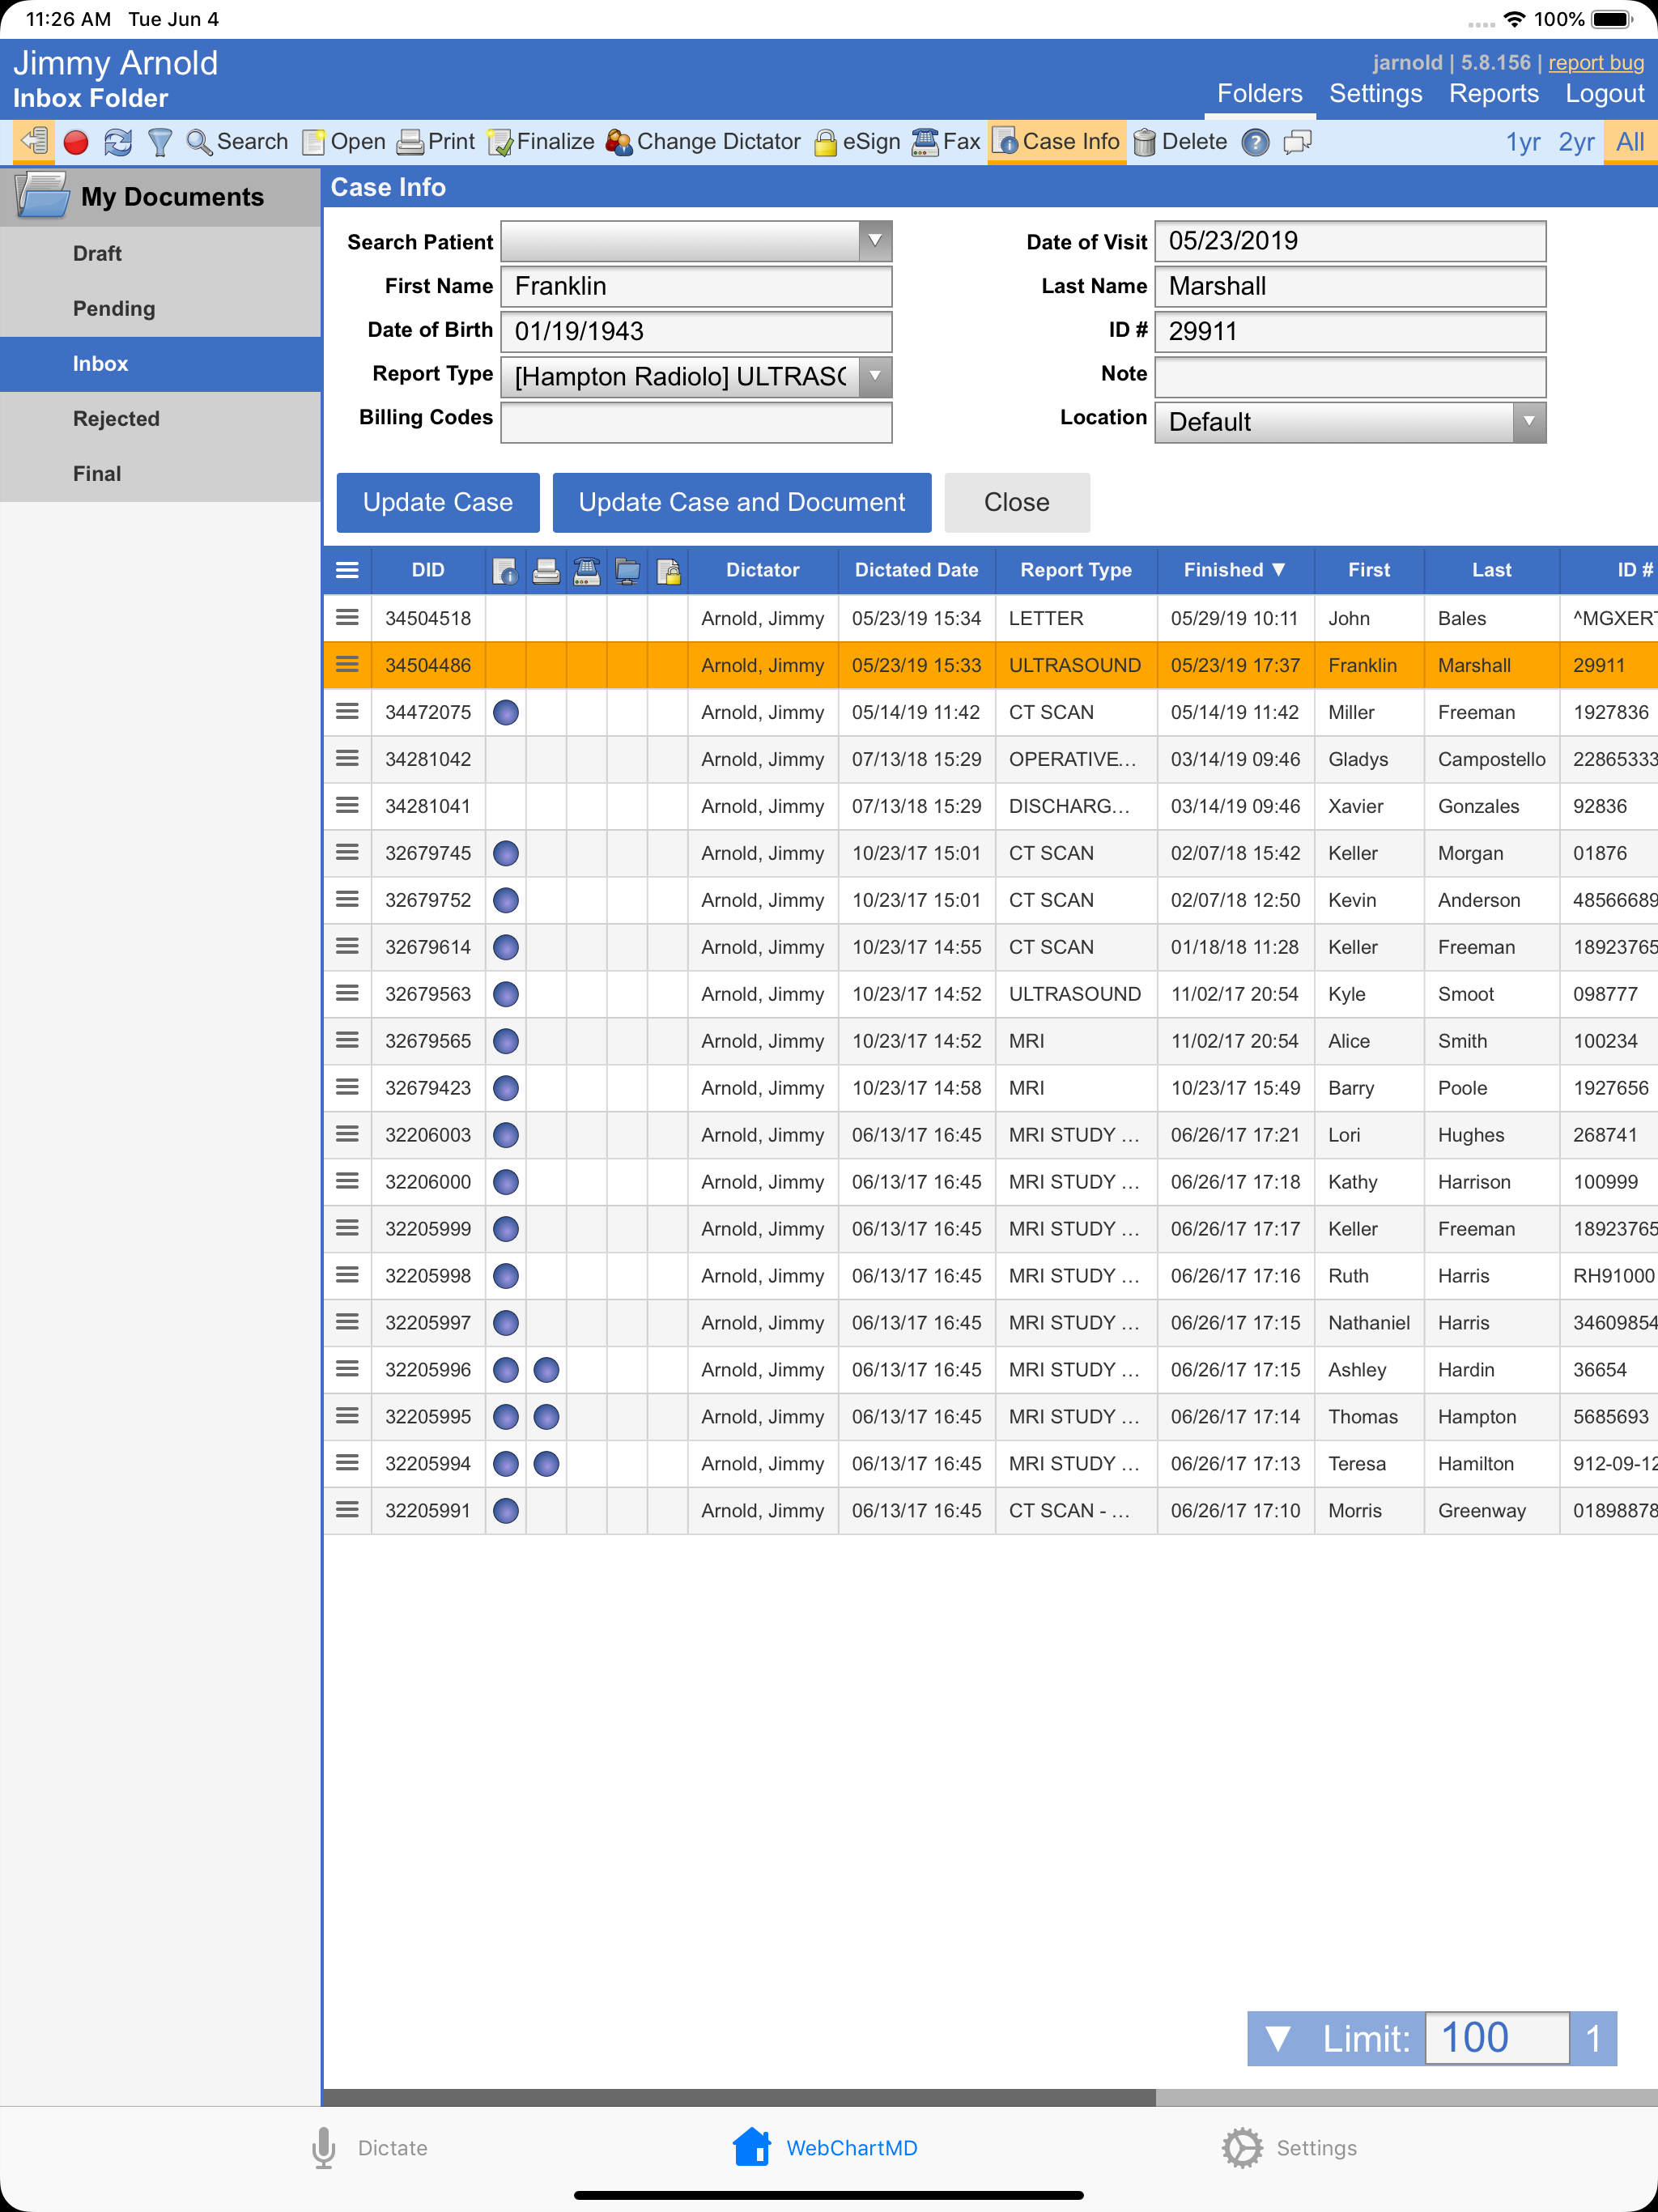The image size is (1658, 2212).
Task: Click the Date of Birth input field
Action: 696,331
